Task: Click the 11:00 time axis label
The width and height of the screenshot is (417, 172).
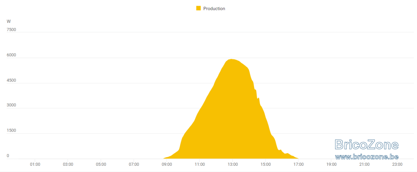Action: [200, 164]
